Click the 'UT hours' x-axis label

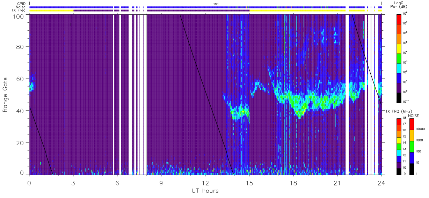pos(205,191)
